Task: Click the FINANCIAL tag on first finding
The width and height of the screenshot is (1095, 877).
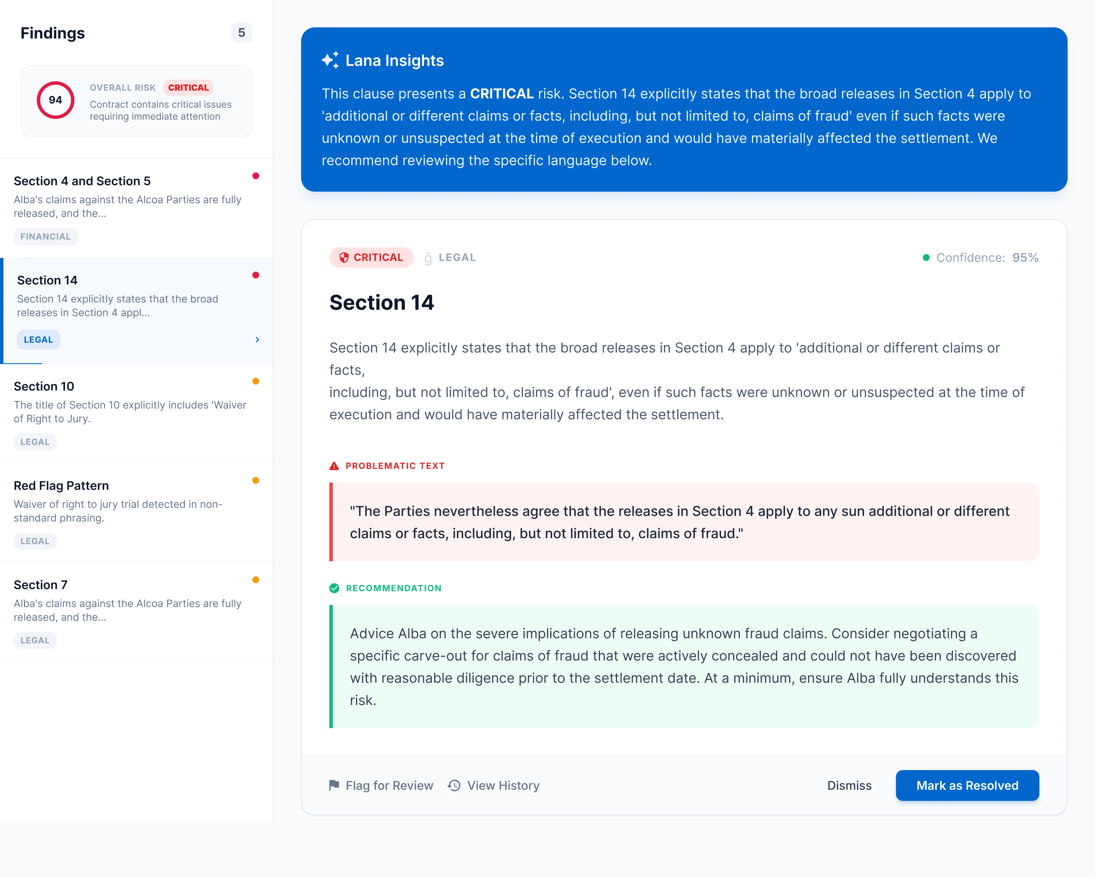Action: [46, 237]
